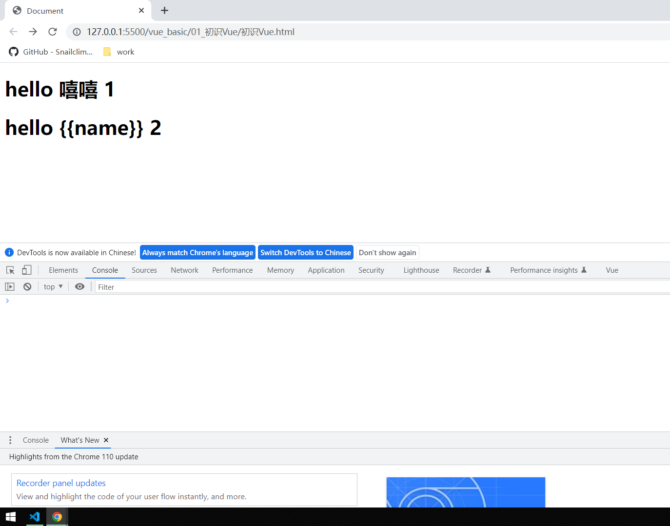
Task: Open Visual Studio Code from taskbar
Action: pyautogui.click(x=35, y=517)
